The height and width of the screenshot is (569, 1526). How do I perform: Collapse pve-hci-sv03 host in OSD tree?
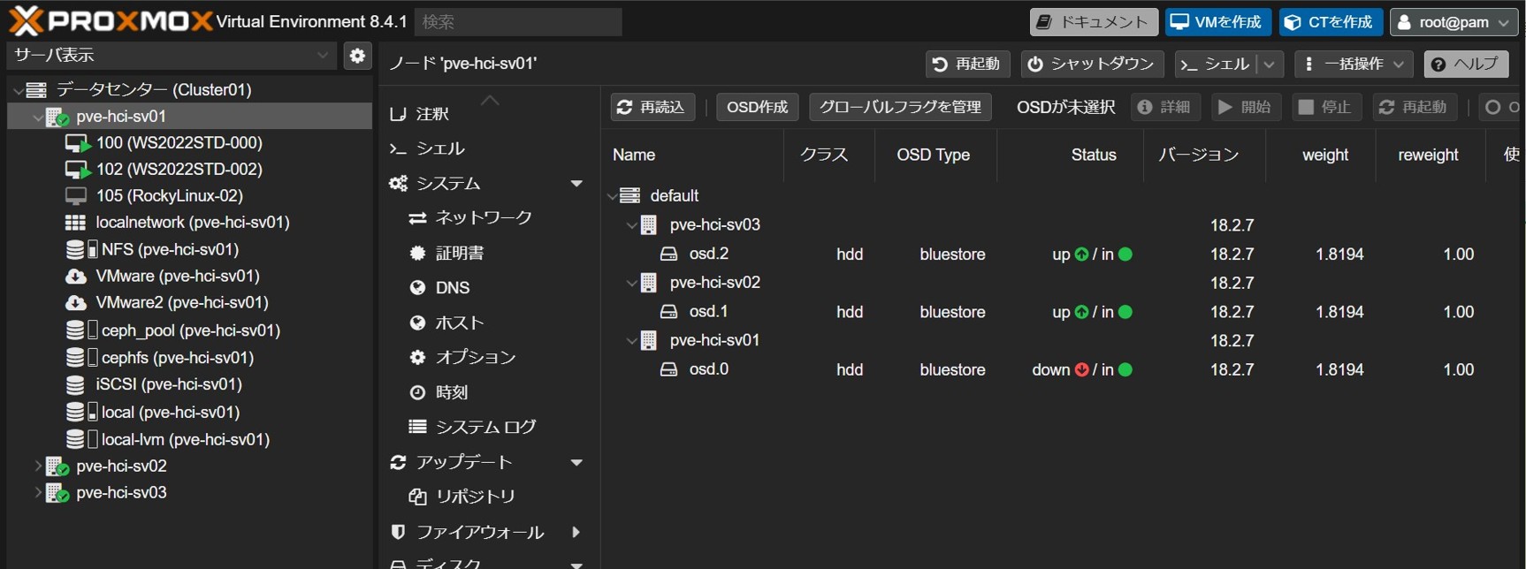coord(631,225)
